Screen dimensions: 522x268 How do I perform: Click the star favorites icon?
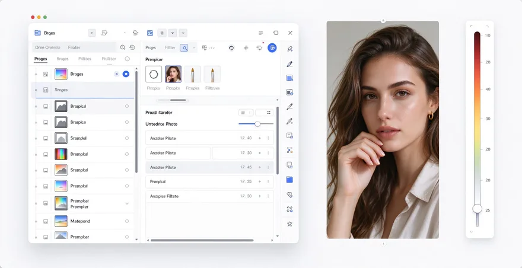point(289,224)
